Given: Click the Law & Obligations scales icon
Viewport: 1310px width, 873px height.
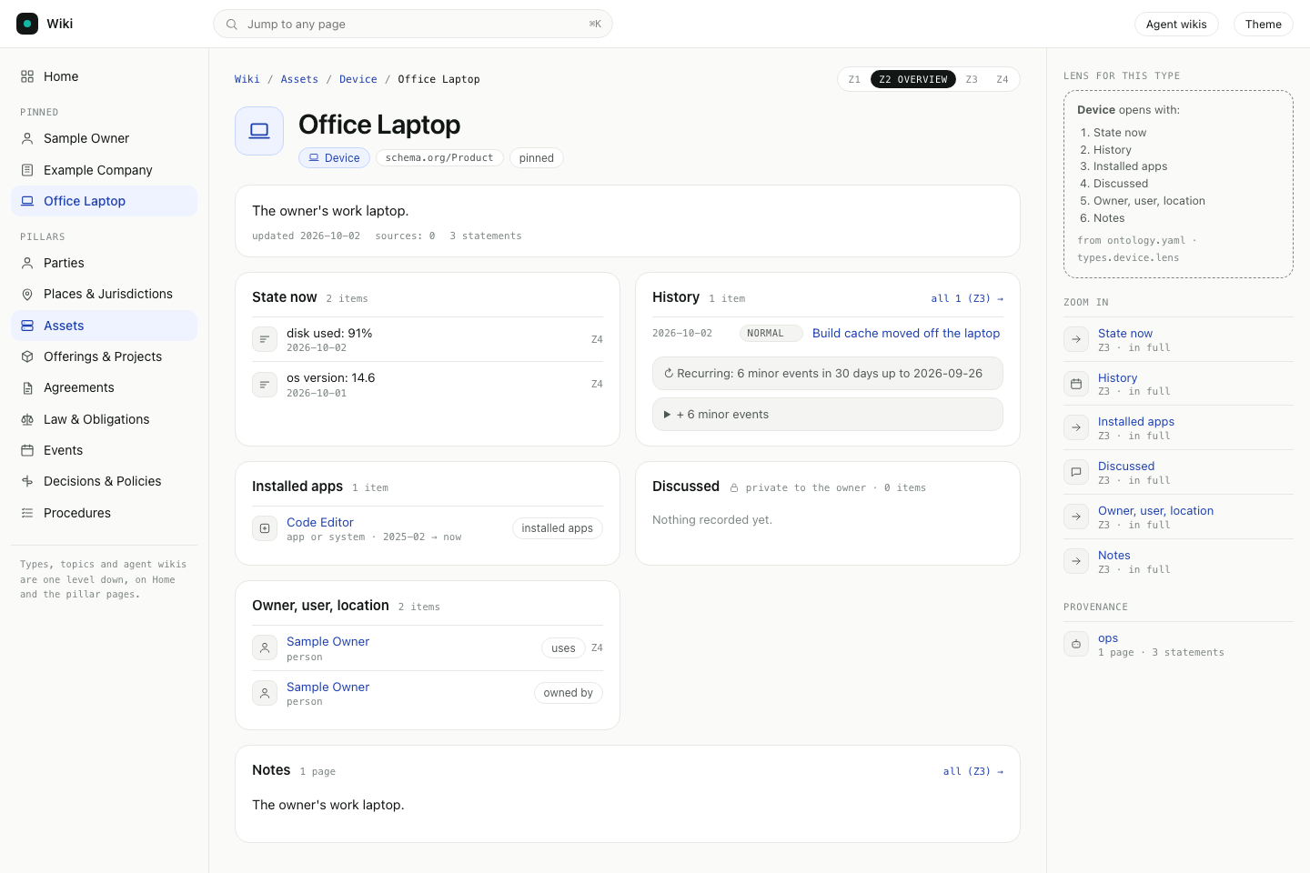Looking at the screenshot, I should (27, 419).
